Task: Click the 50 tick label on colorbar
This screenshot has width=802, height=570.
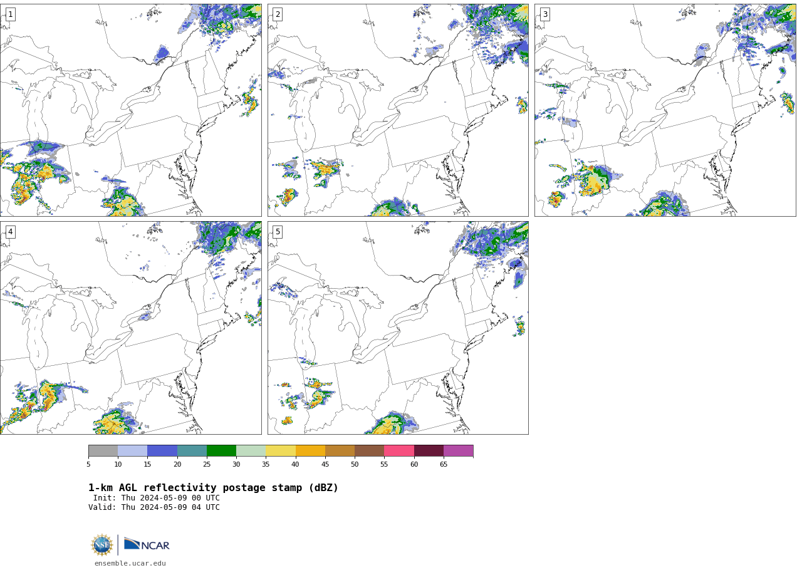Action: coord(355,464)
